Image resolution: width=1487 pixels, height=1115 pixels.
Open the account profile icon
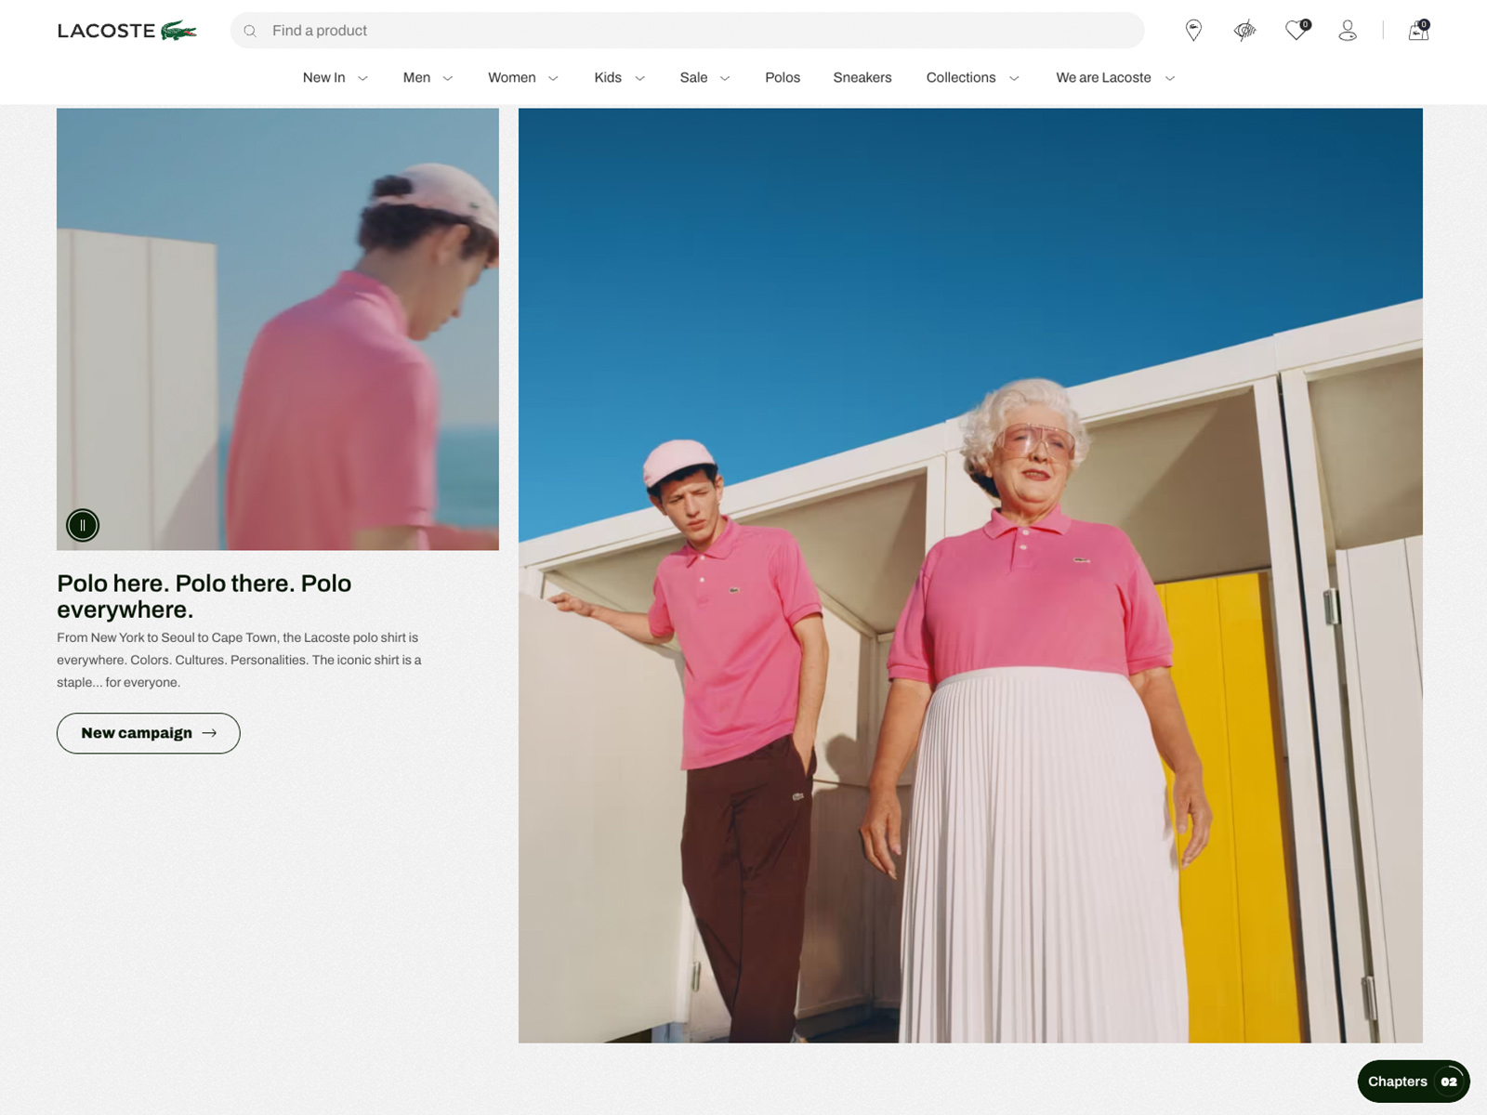pyautogui.click(x=1348, y=31)
